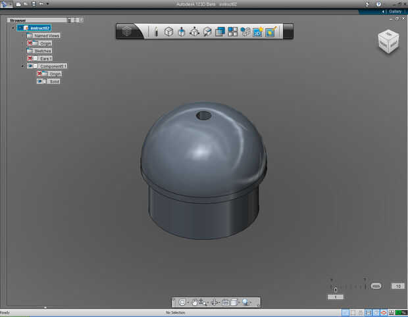This screenshot has width=408, height=317.
Task: Click the mm units button
Action: [x=376, y=286]
